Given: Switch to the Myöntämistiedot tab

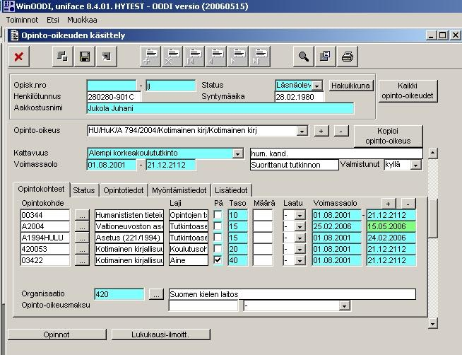Looking at the screenshot, I should pos(179,190).
